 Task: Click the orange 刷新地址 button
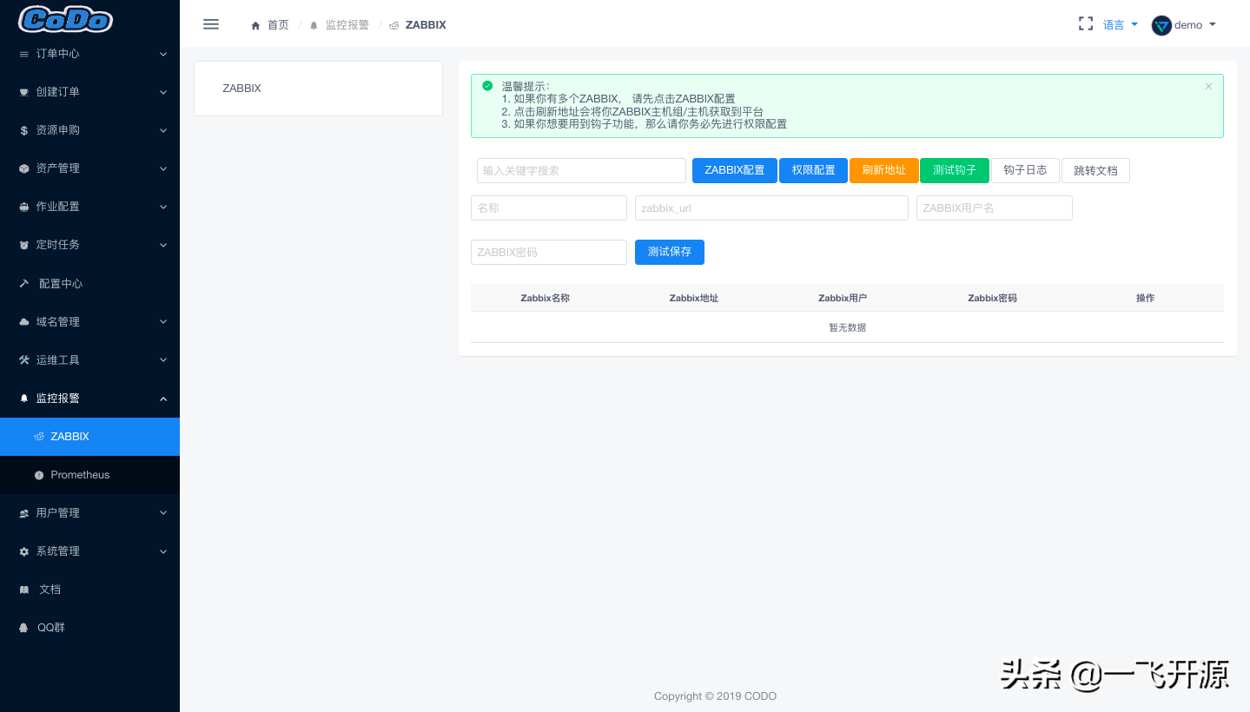point(884,170)
